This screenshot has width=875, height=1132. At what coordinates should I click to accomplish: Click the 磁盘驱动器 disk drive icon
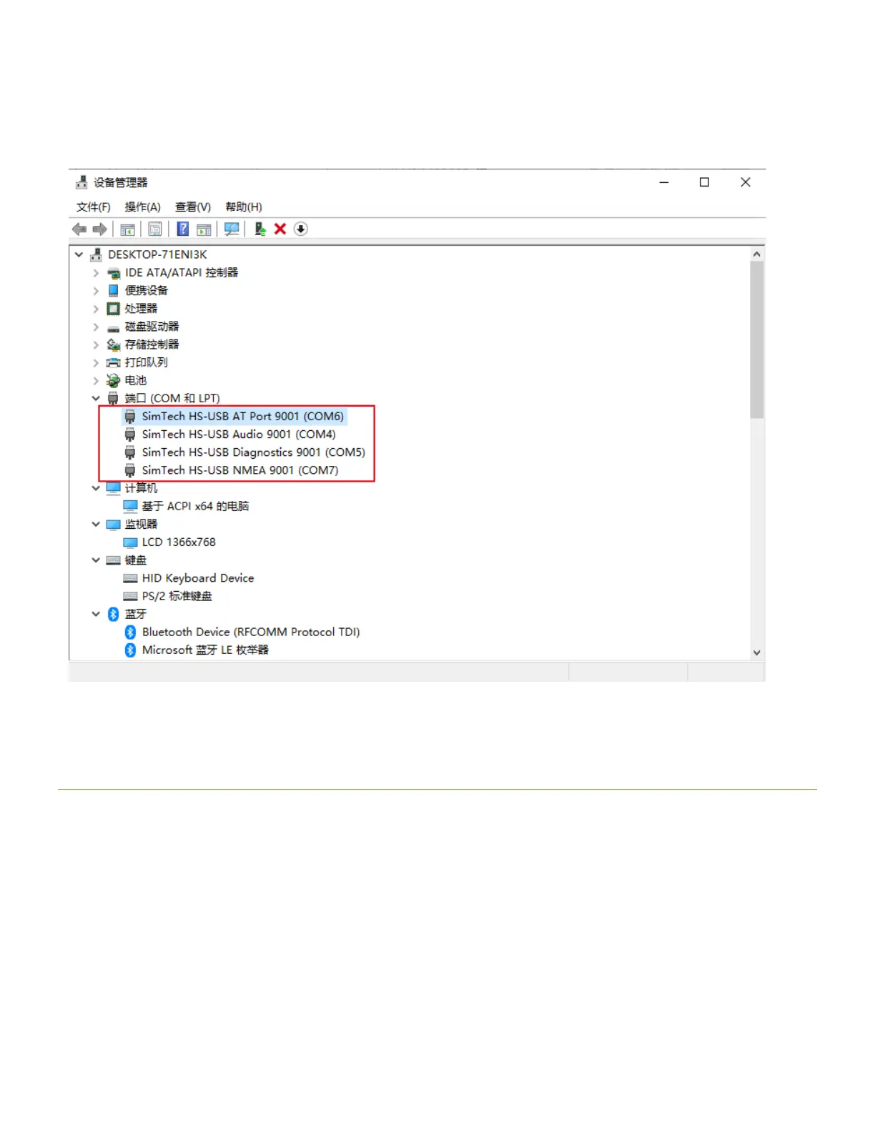pos(113,327)
